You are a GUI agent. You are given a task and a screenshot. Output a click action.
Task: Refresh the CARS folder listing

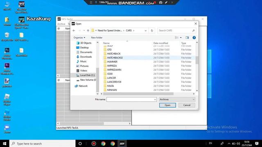(152, 31)
